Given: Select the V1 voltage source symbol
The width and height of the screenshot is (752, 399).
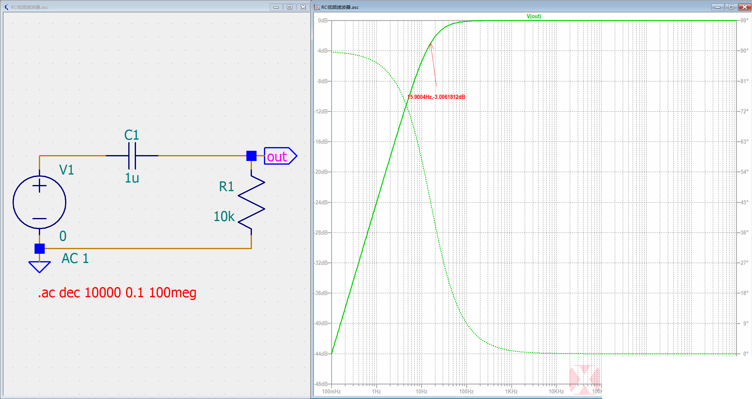Looking at the screenshot, I should [39, 202].
